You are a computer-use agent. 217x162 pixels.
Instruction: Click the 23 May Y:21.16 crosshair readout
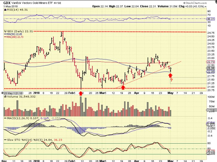tap(13, 93)
